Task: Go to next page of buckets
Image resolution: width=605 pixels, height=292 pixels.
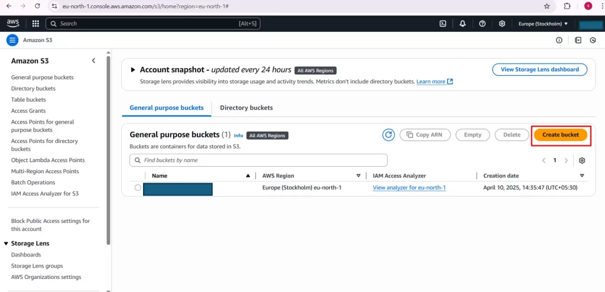Action: [566, 160]
